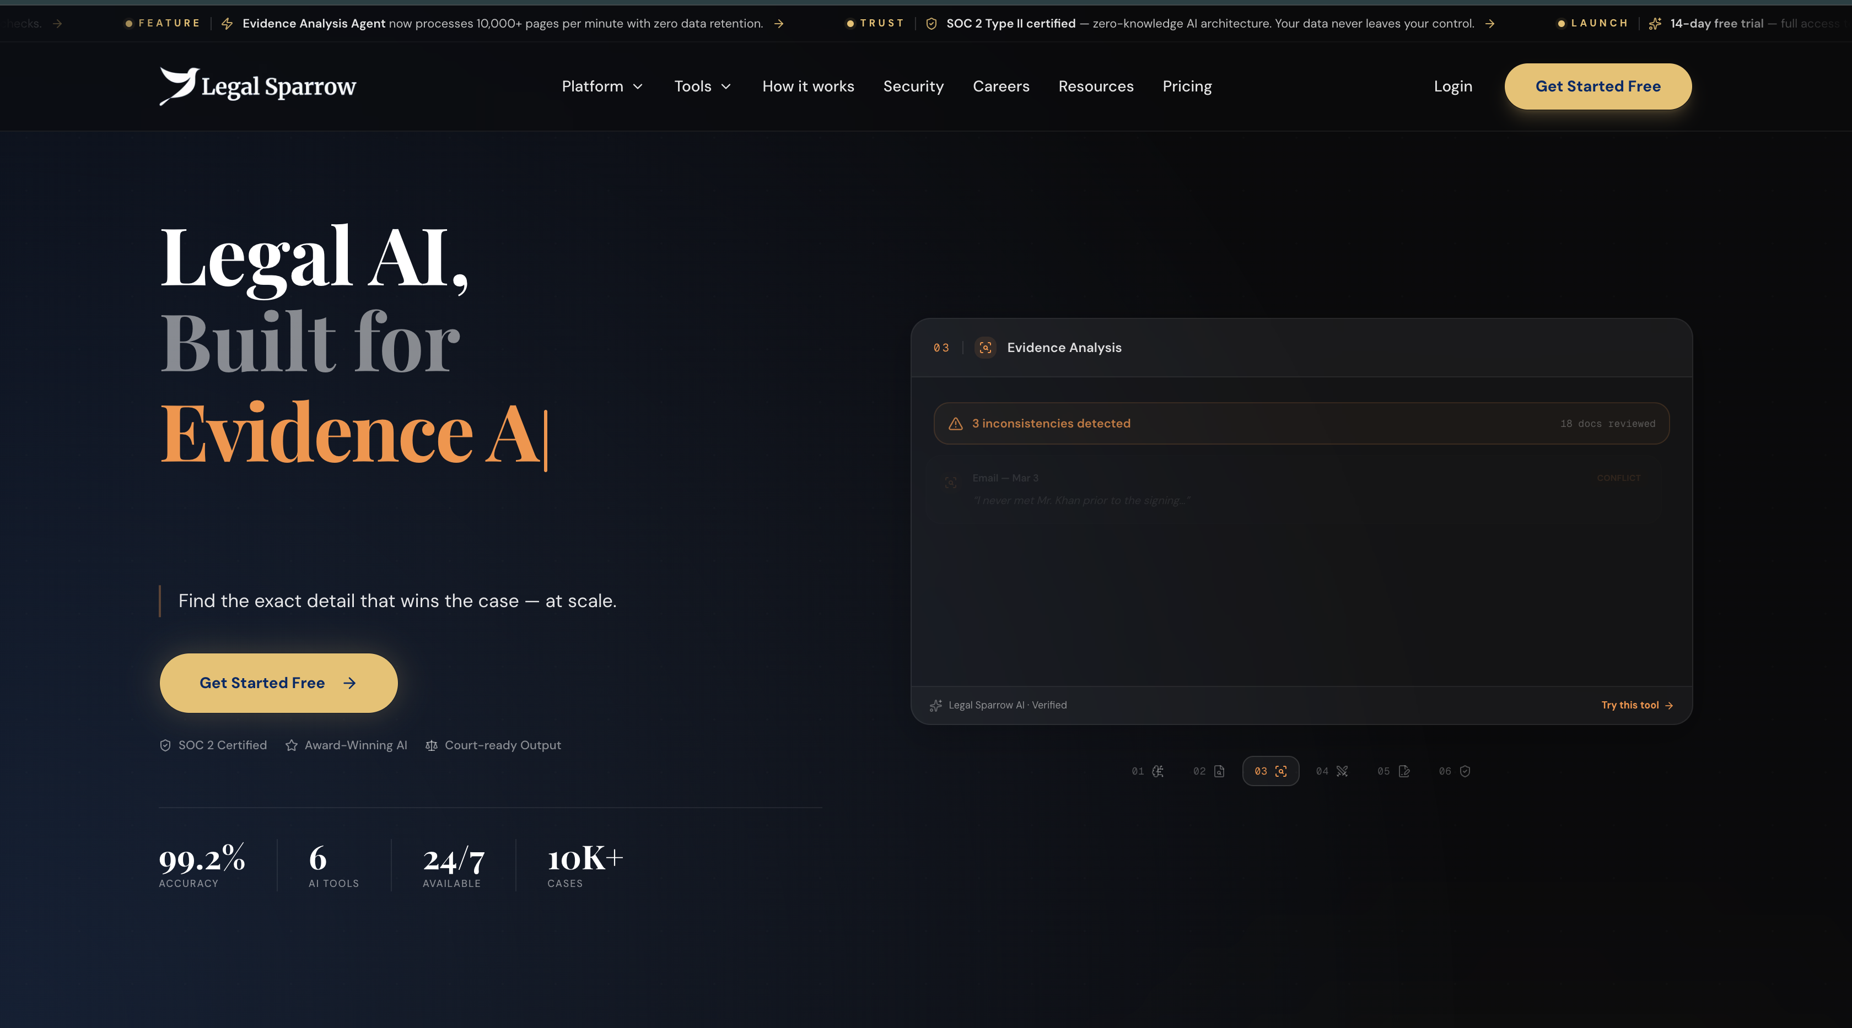Click the arrow after 'Your data never leaves your control'

pyautogui.click(x=1490, y=24)
